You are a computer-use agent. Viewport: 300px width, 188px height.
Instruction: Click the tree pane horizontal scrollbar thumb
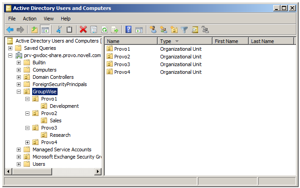pyautogui.click(x=32, y=172)
